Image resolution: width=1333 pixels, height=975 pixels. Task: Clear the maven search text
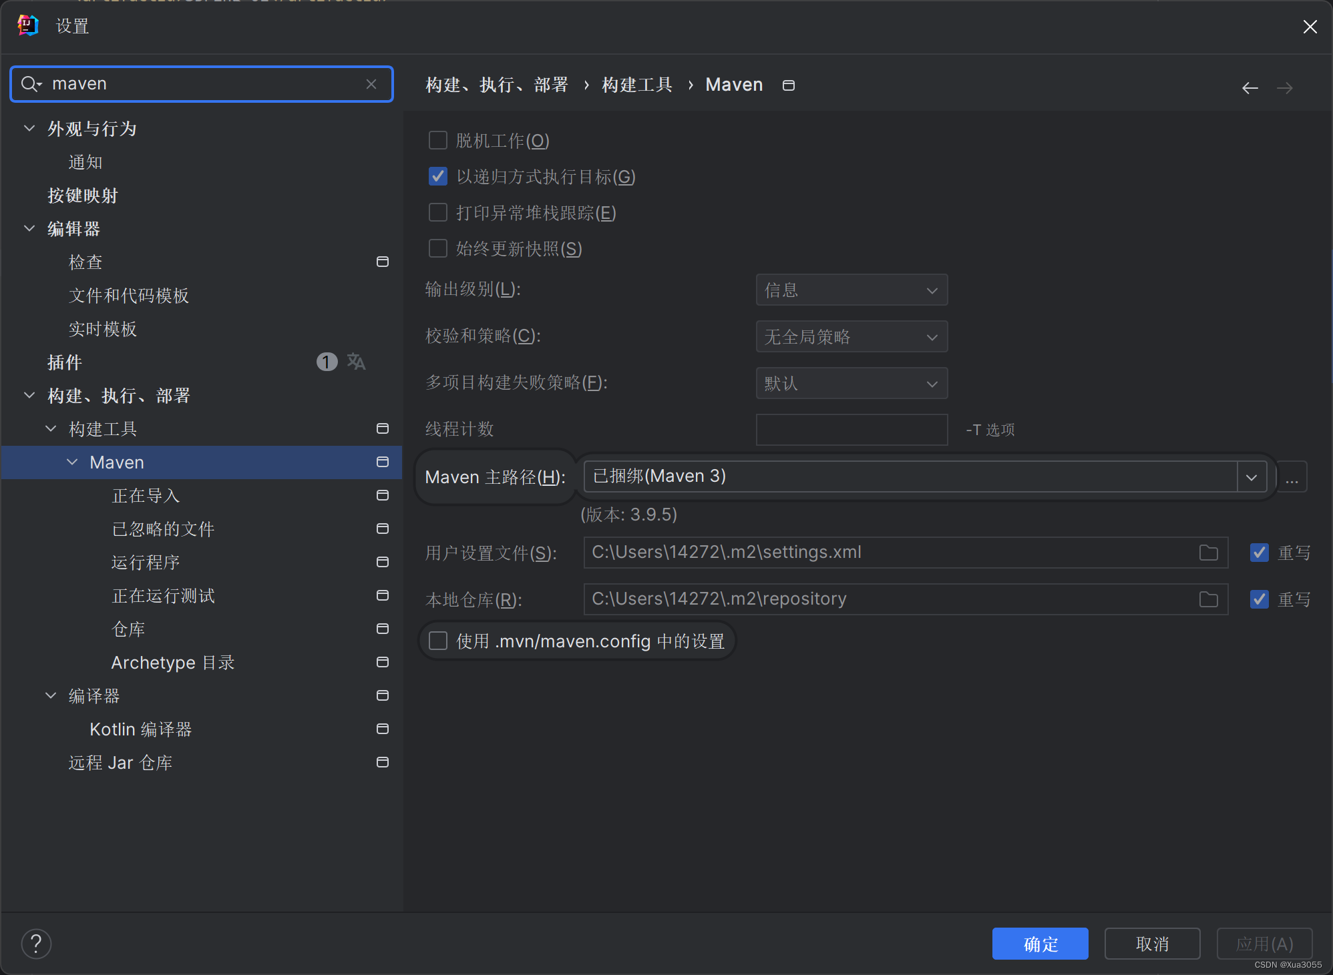click(371, 84)
